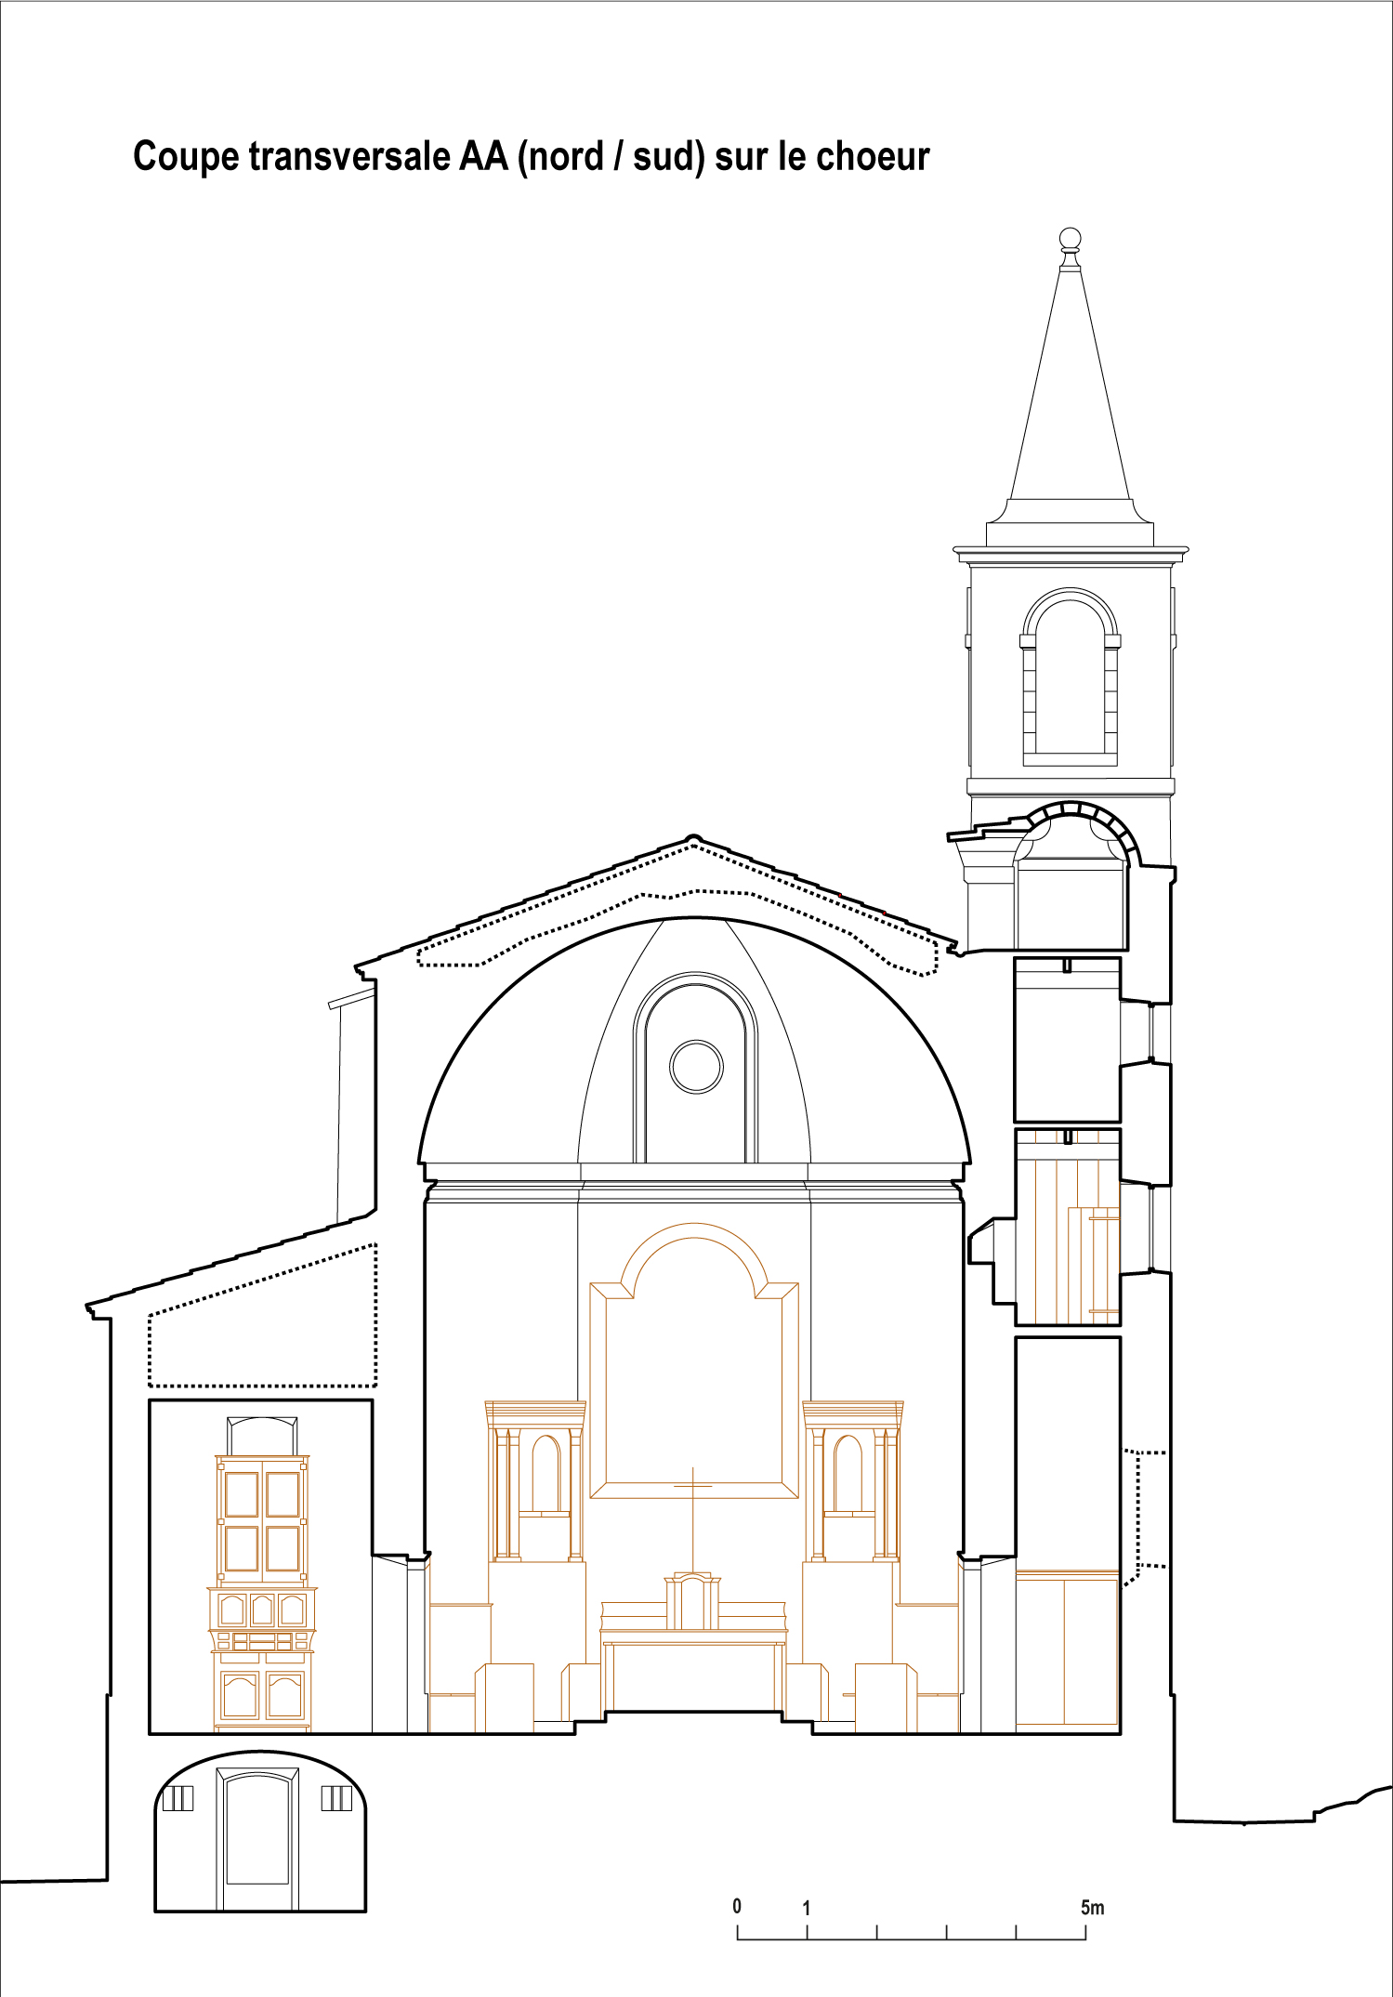
Task: Select the arched bell tower opening
Action: click(x=1071, y=677)
